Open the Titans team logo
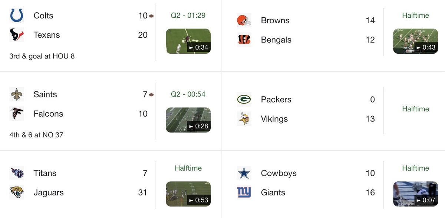The height and width of the screenshot is (218, 445). pyautogui.click(x=17, y=173)
